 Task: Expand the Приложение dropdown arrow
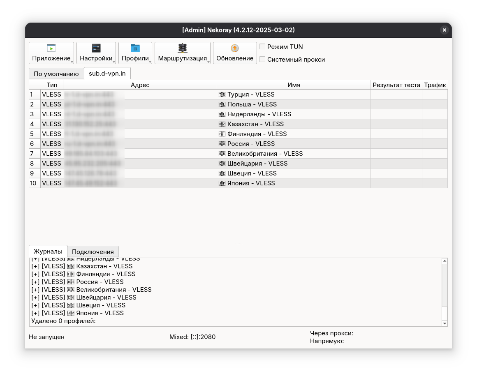pyautogui.click(x=72, y=62)
